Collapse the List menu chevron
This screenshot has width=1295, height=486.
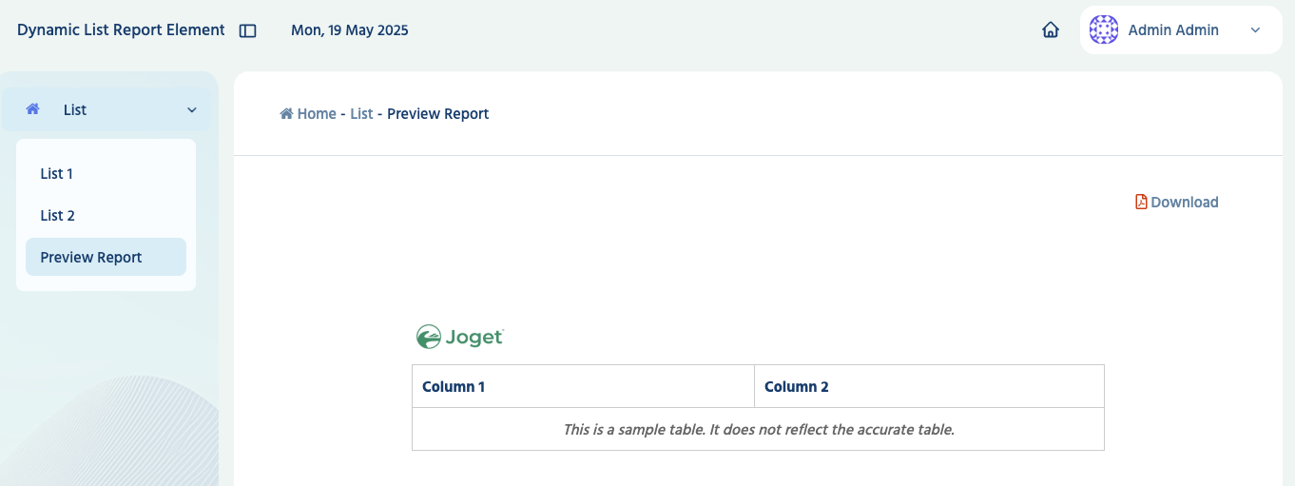point(192,110)
